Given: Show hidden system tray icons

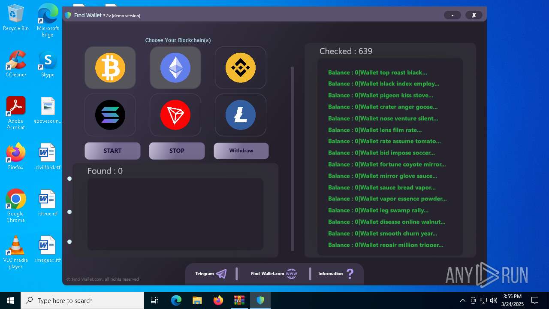Looking at the screenshot, I should [x=462, y=300].
